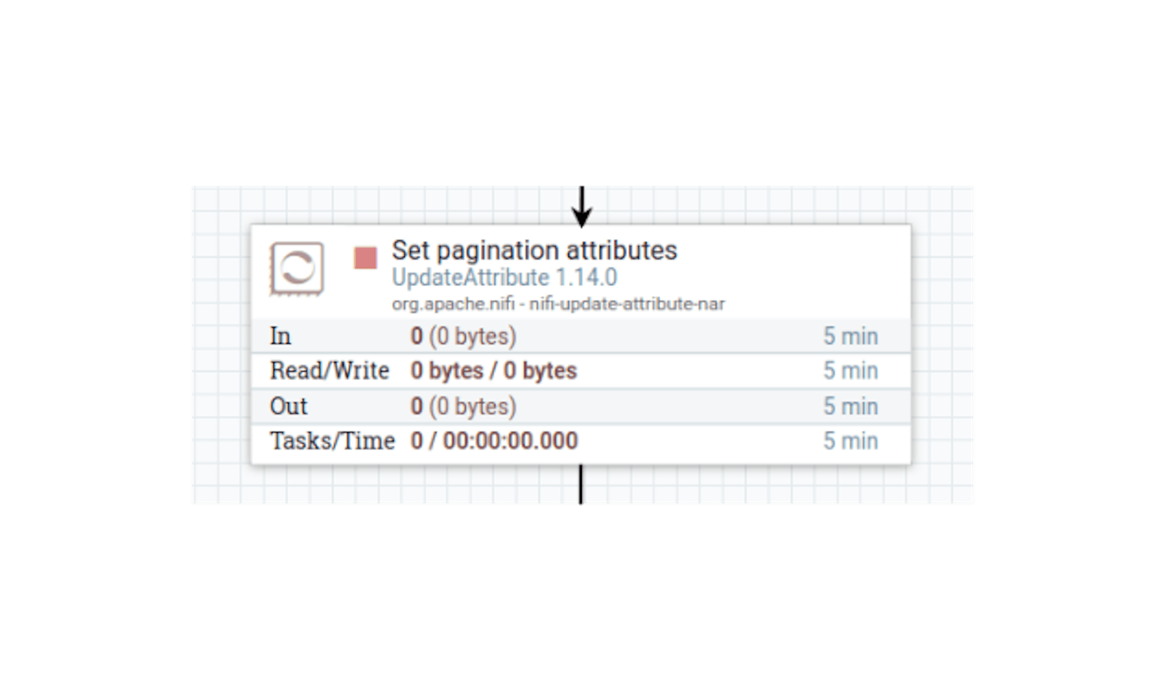This screenshot has height=691, width=1165.
Task: Open the 5 min window next to In
Action: (x=851, y=336)
